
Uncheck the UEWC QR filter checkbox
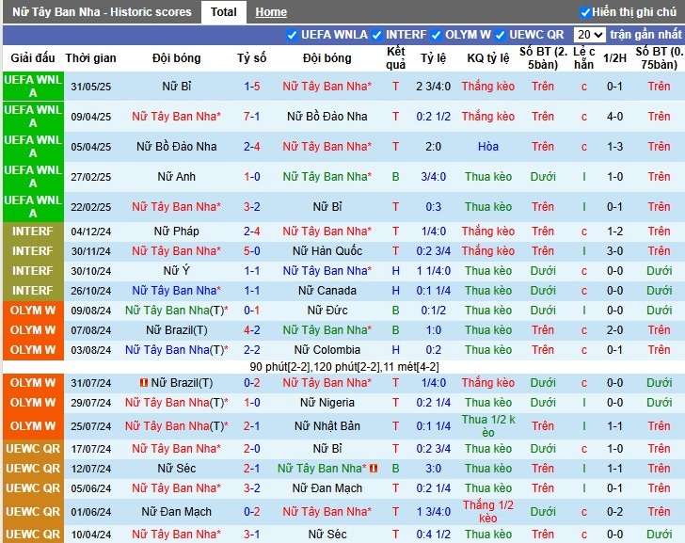pos(501,35)
